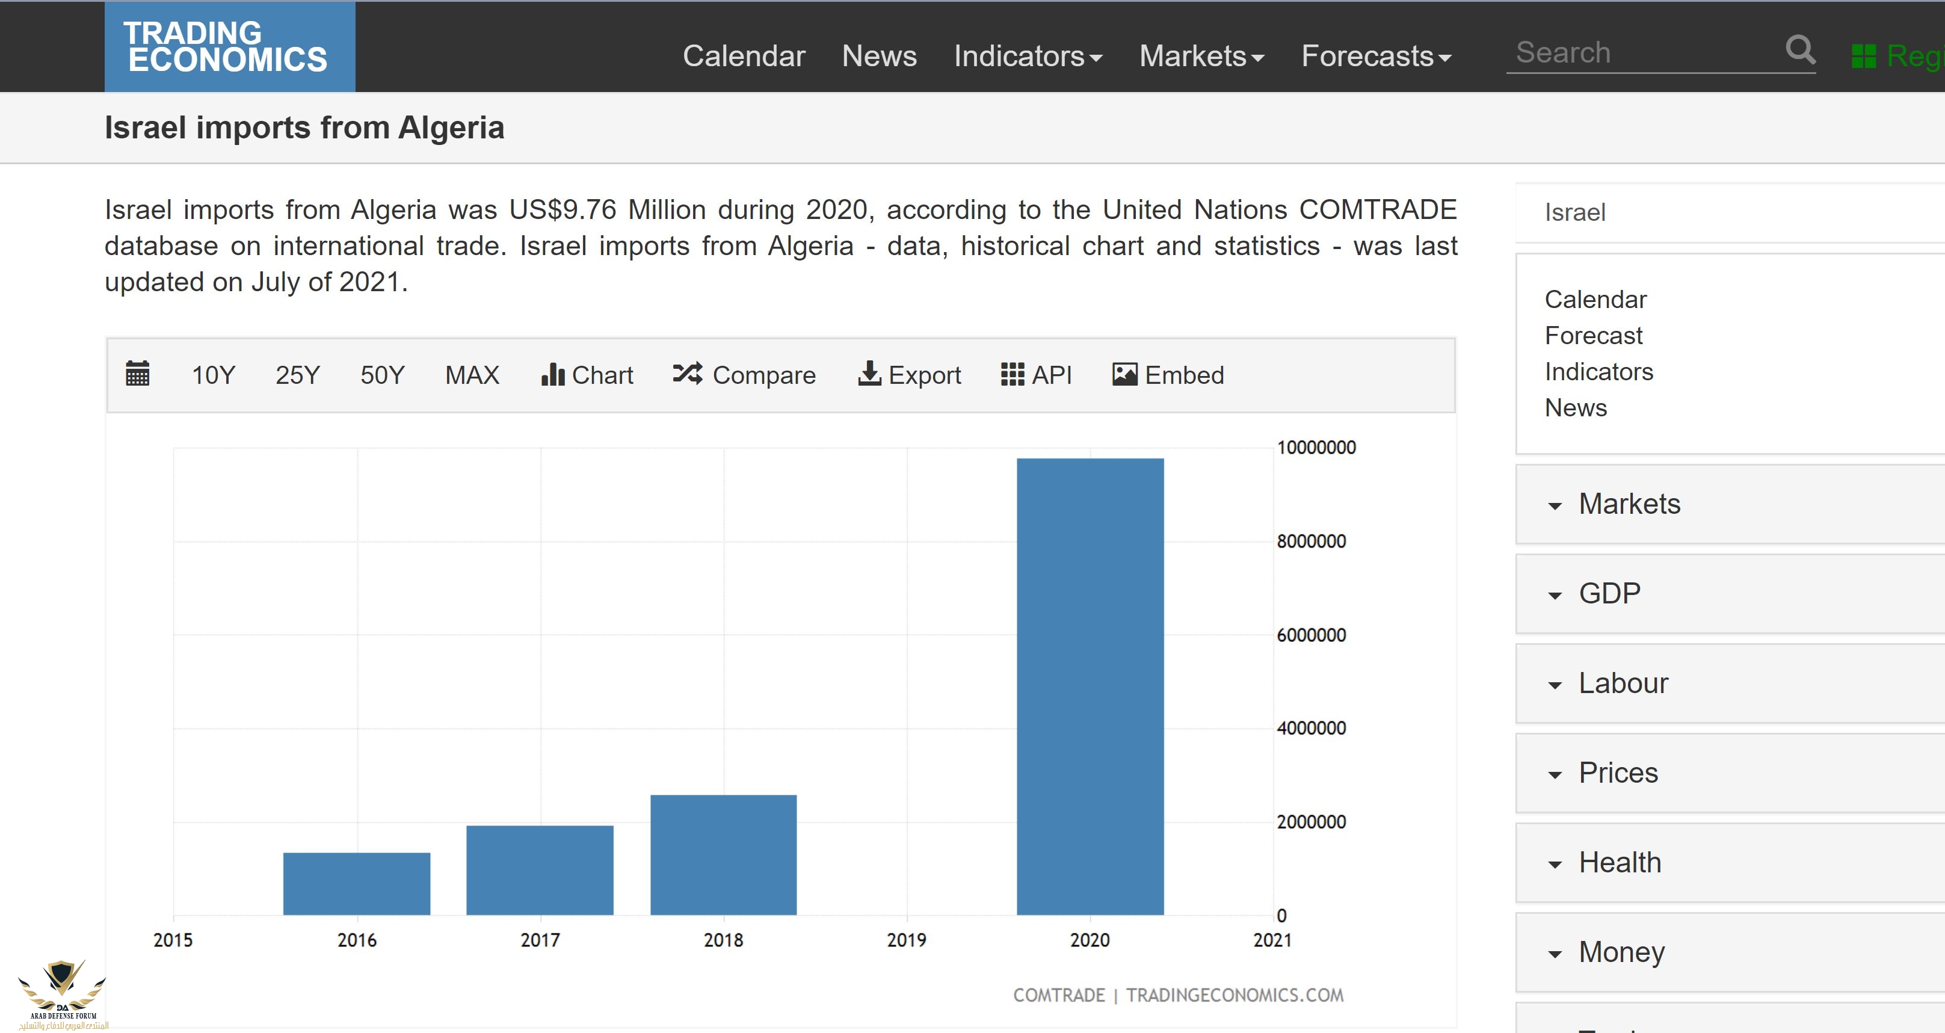Open the Chart type selector
Image resolution: width=1945 pixels, height=1033 pixels.
tap(587, 375)
